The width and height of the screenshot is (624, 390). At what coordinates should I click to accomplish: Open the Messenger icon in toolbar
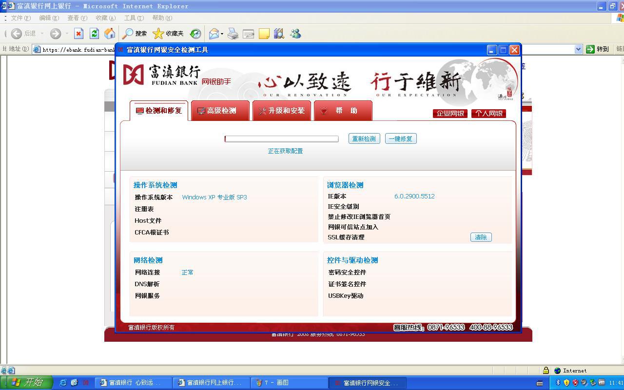(295, 34)
